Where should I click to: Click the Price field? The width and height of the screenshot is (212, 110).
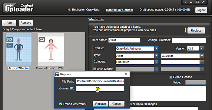(196, 82)
